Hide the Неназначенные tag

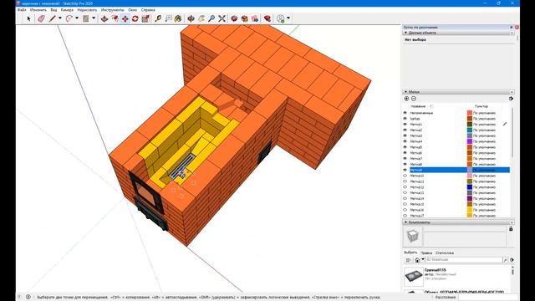click(405, 113)
